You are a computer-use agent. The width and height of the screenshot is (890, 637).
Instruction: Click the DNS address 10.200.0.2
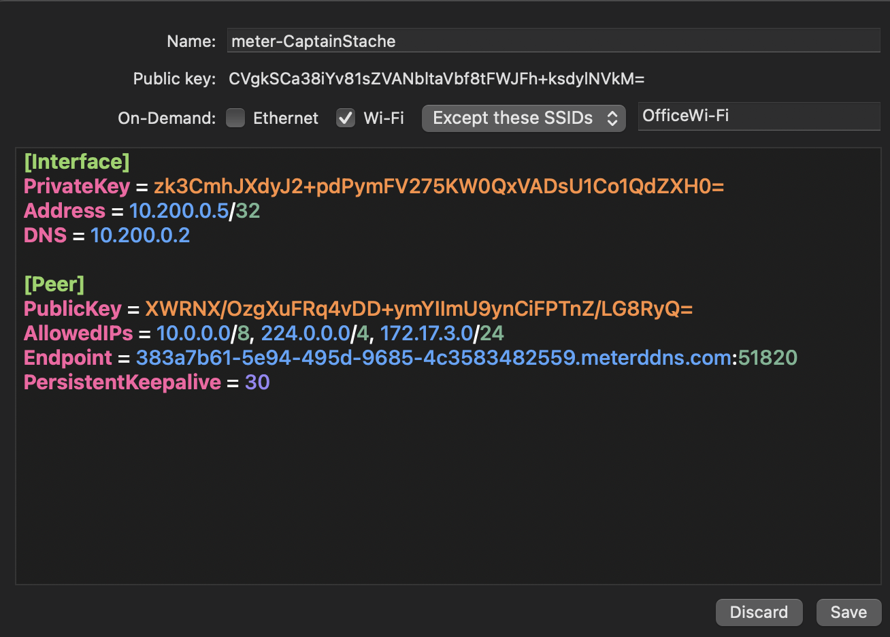[141, 235]
